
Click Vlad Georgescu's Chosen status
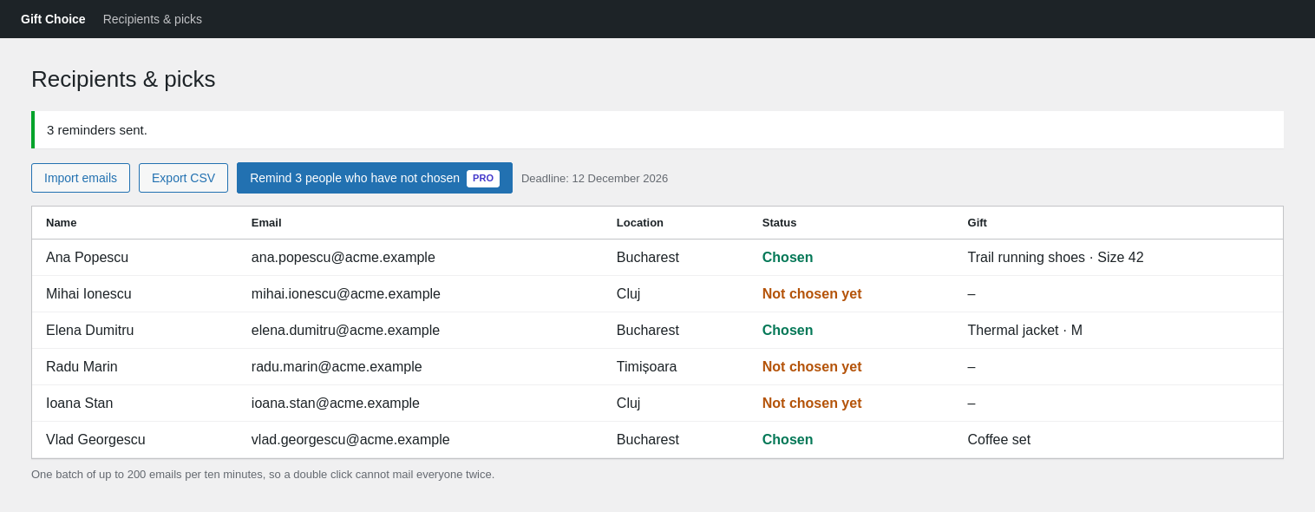(788, 440)
